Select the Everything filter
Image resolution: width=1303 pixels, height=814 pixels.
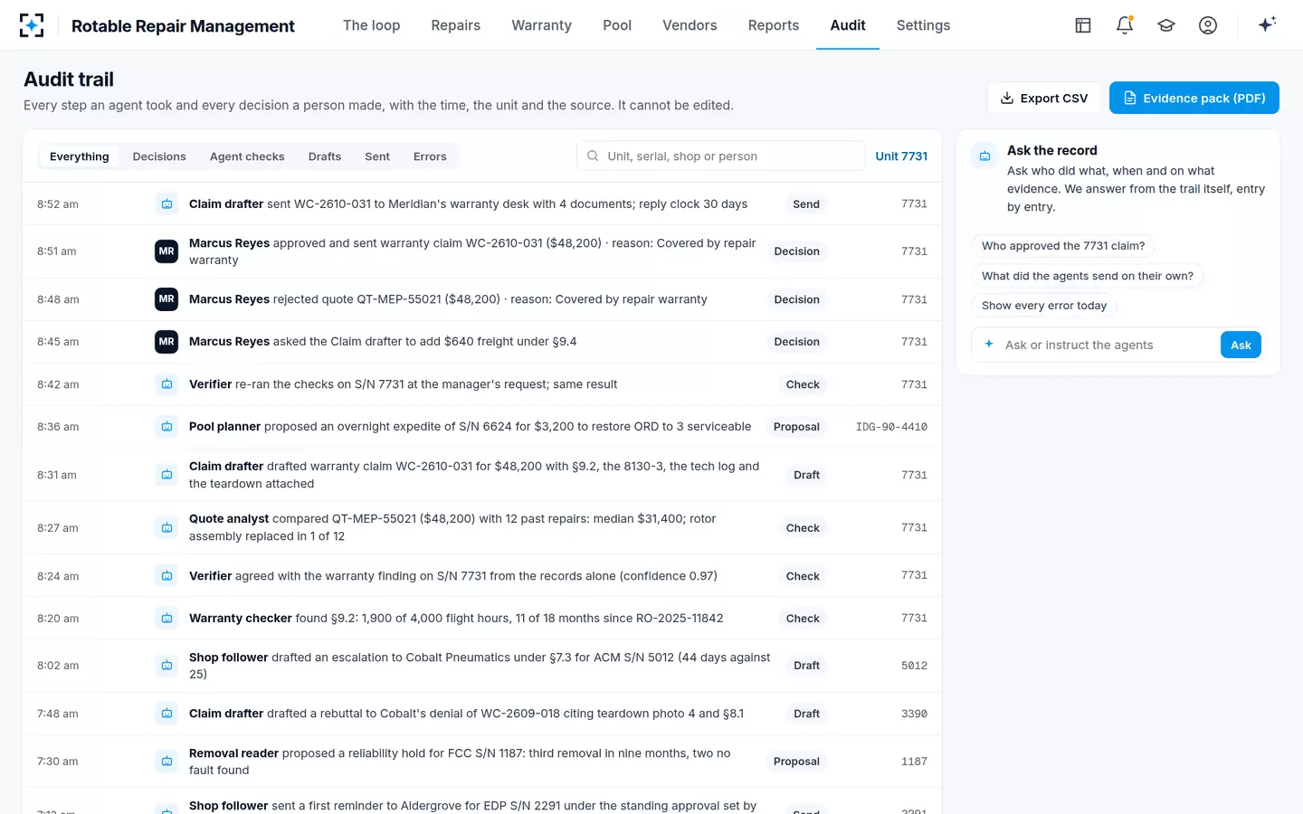pos(80,156)
